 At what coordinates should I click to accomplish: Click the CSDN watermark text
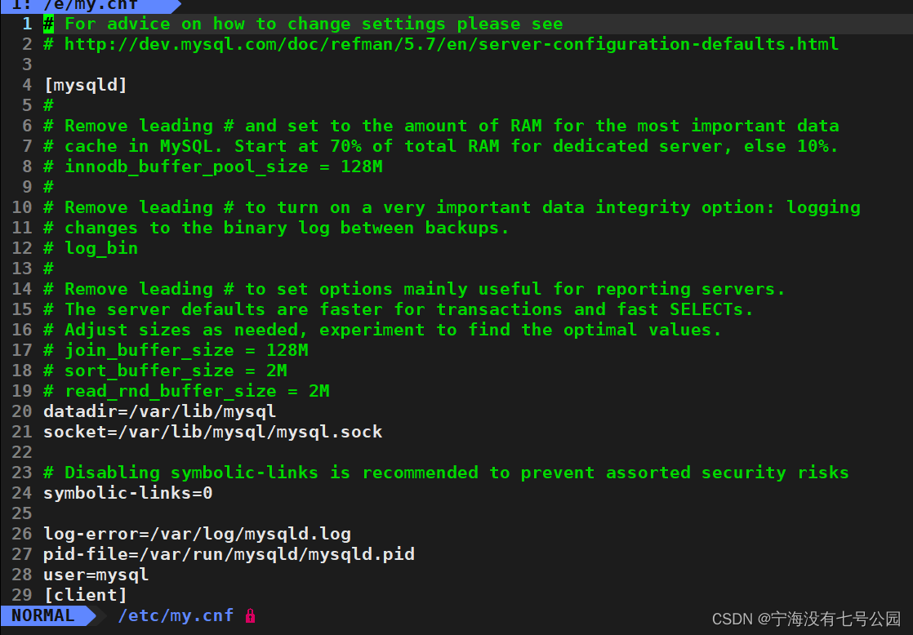coord(807,619)
